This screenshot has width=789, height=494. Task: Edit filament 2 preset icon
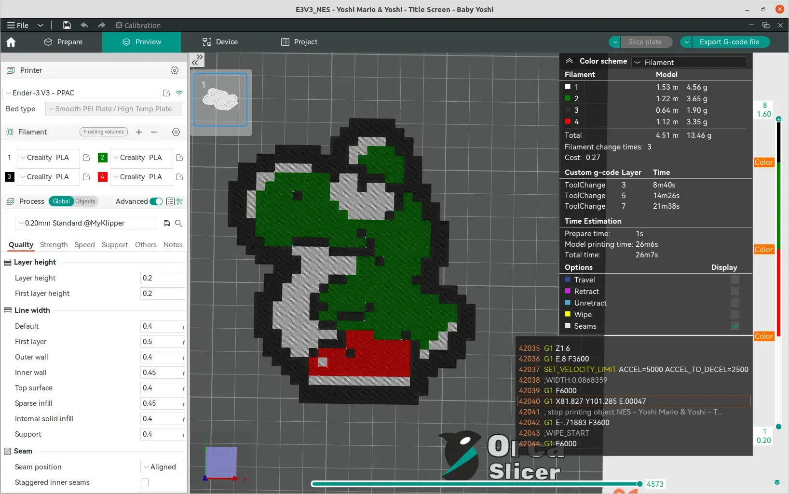(x=179, y=158)
